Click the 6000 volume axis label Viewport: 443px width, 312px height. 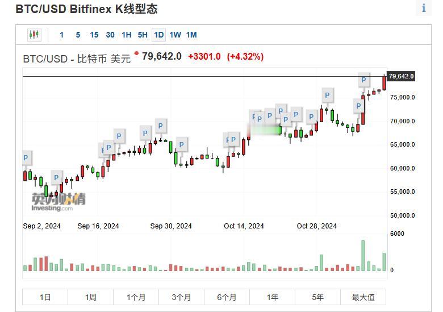397,234
